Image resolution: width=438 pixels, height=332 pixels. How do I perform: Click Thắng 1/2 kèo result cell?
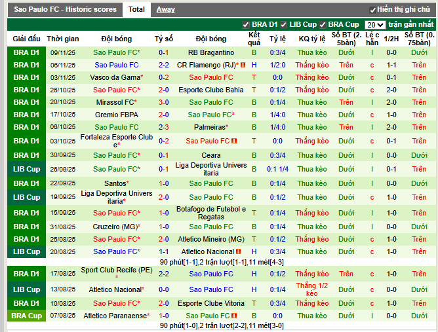311,289
